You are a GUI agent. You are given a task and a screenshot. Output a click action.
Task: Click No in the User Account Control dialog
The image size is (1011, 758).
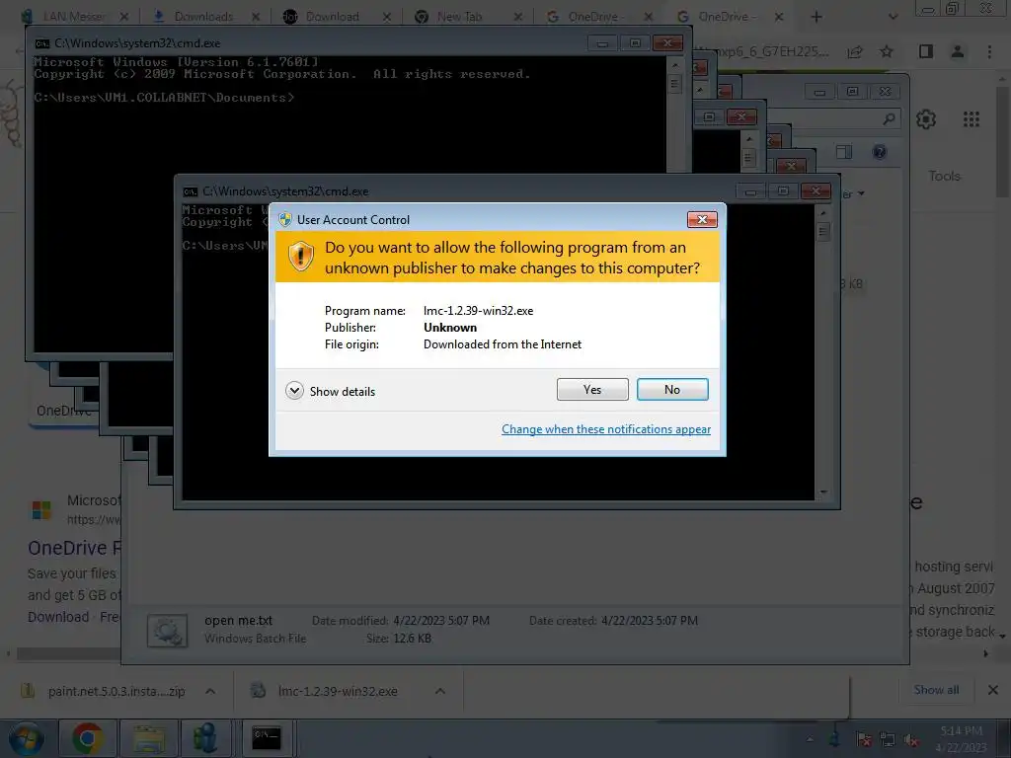click(671, 389)
